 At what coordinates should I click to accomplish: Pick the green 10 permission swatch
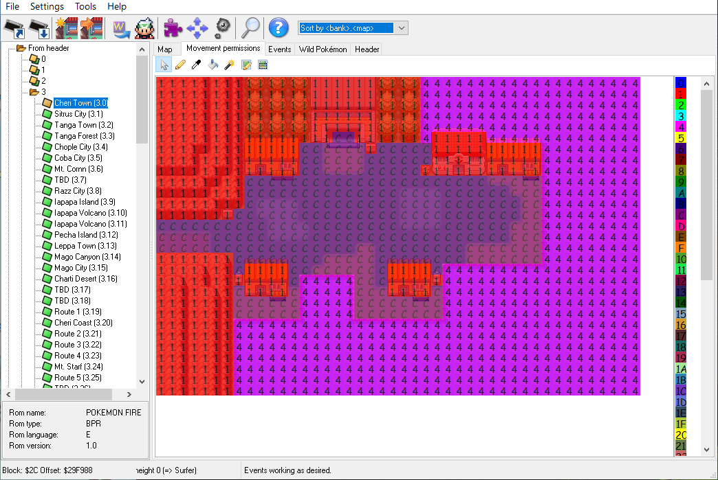[680, 258]
